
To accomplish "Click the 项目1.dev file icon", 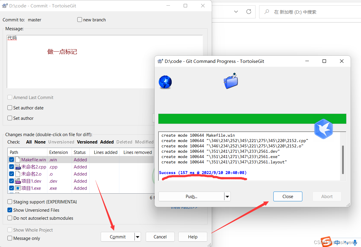I will pyautogui.click(x=18, y=181).
